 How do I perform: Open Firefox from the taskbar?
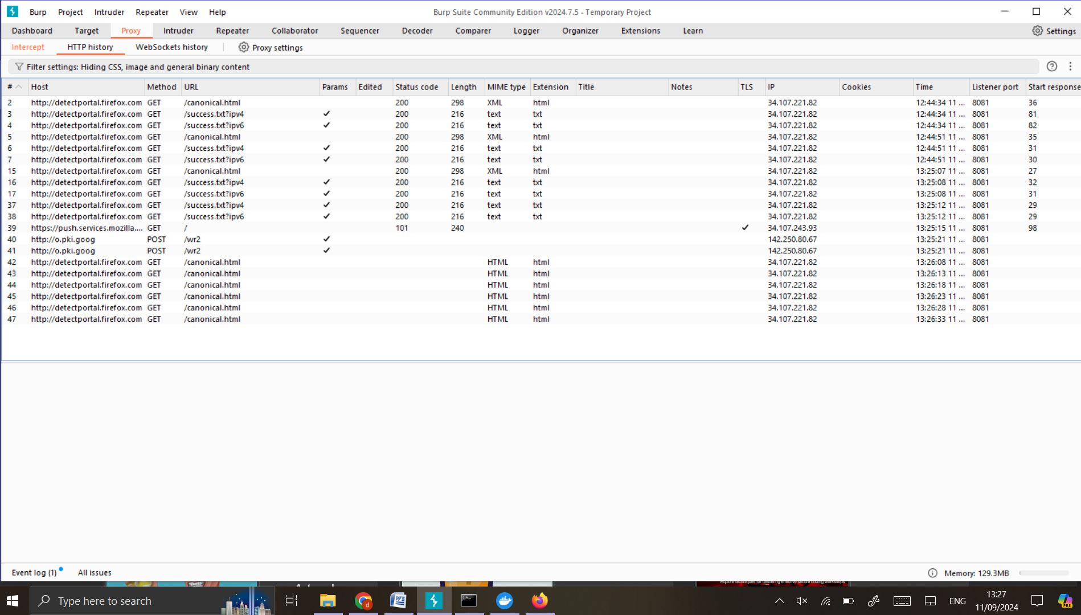click(539, 601)
